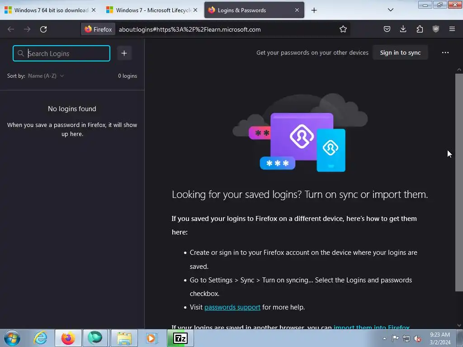Launch Internet Explorer from the taskbar

40,338
